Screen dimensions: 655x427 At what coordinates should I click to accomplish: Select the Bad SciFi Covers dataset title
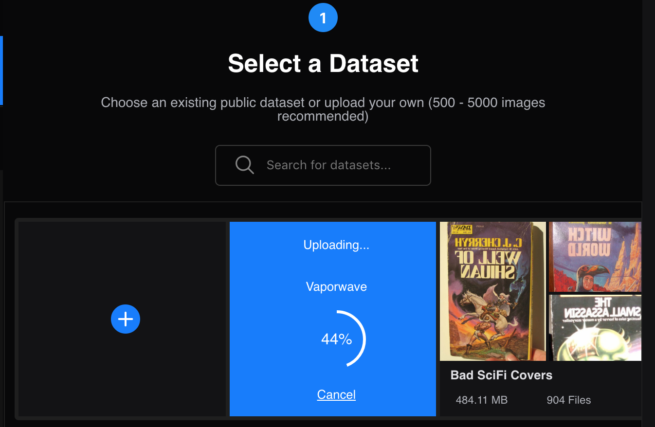pyautogui.click(x=501, y=375)
